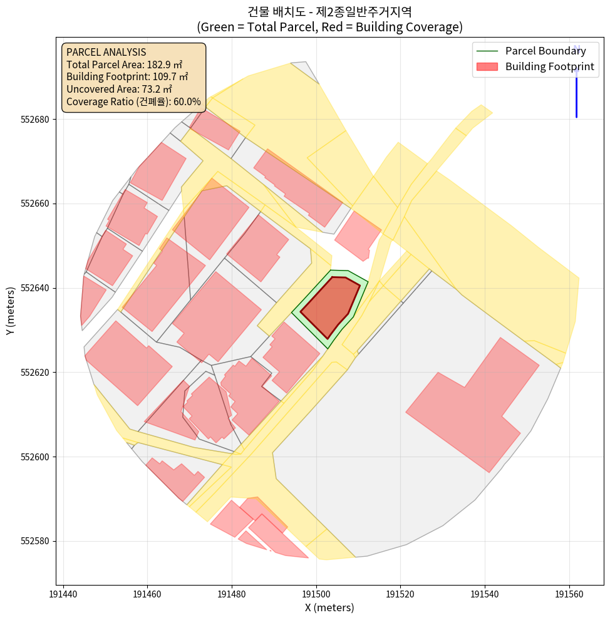Select the Total Parcel Area line

(x=124, y=65)
